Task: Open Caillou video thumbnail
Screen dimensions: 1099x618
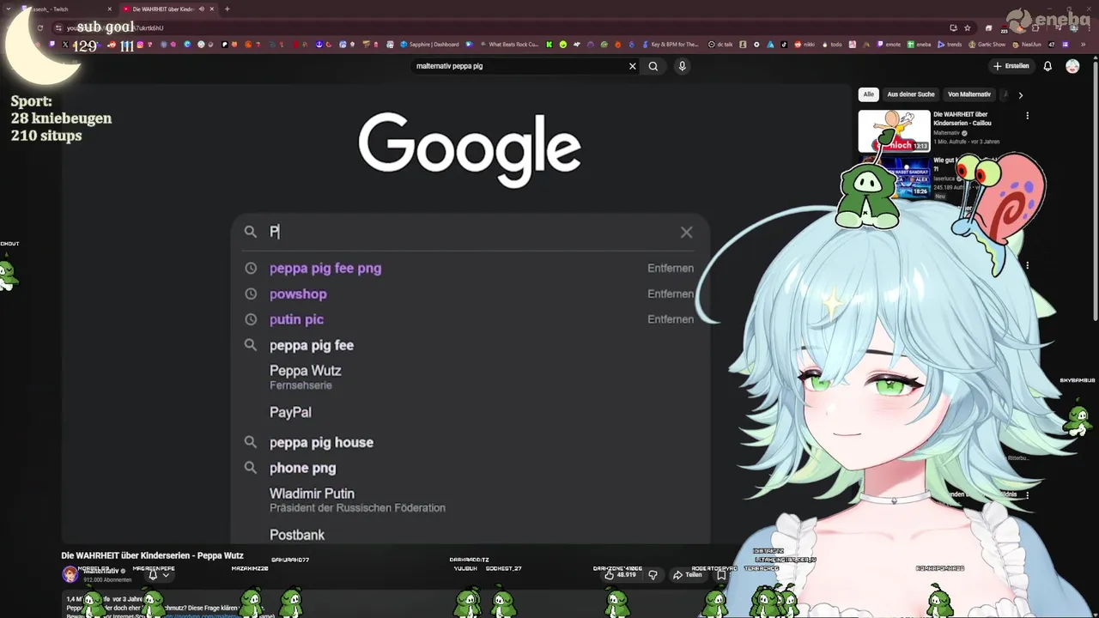Action: 894,130
